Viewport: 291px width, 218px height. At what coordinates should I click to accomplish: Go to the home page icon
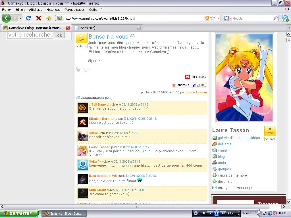point(49,18)
